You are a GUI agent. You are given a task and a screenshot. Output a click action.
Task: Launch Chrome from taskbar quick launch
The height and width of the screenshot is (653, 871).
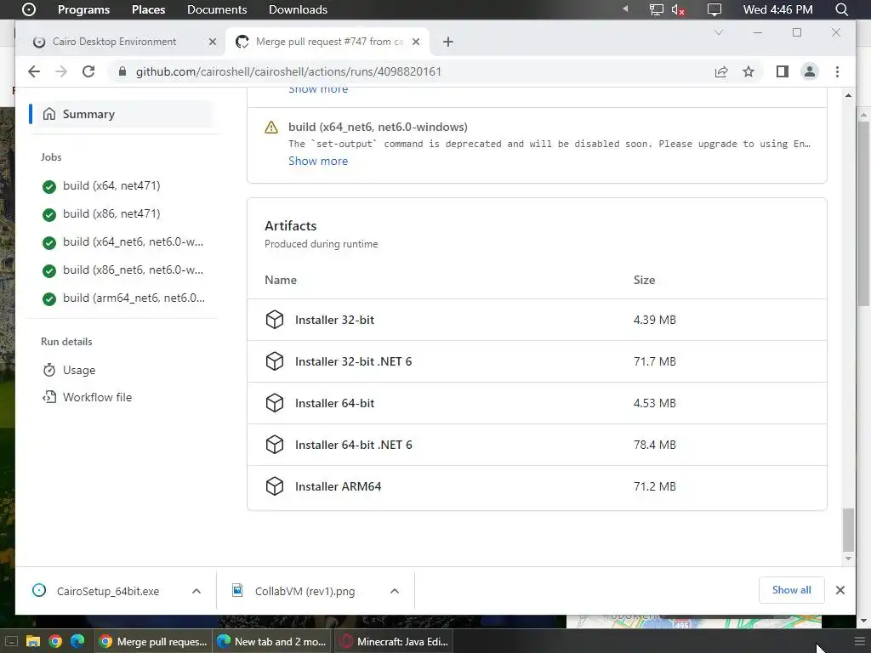coord(55,641)
